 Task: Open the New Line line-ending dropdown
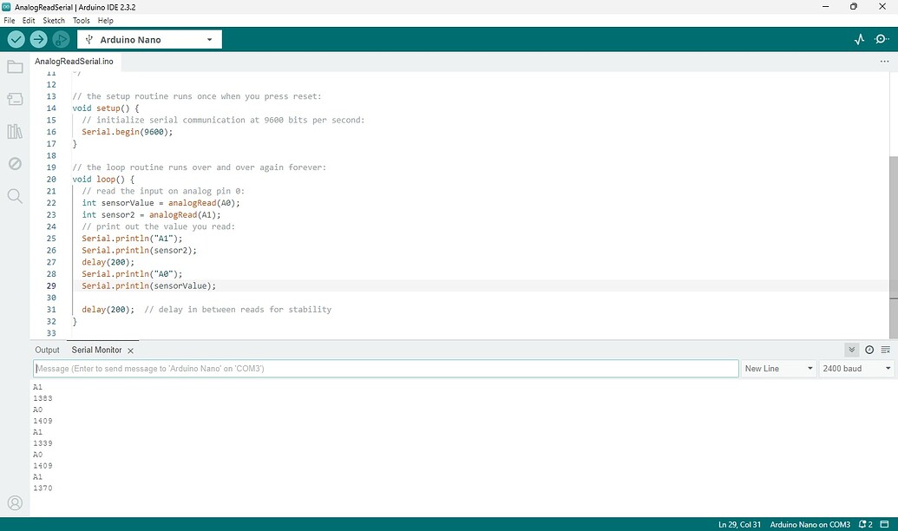click(x=777, y=368)
